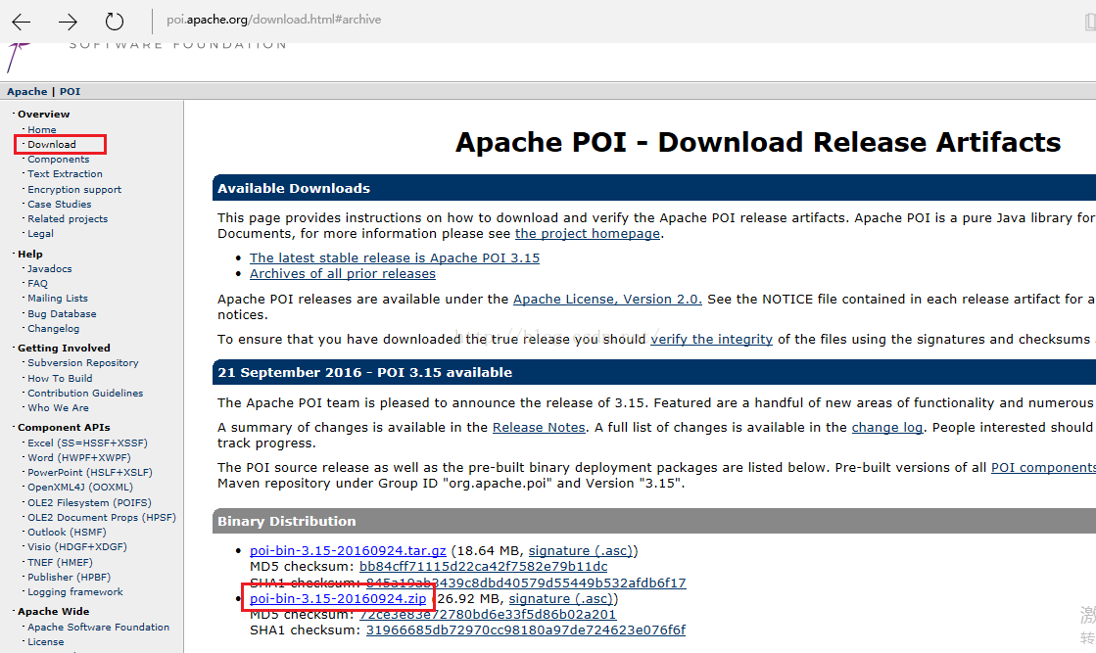The width and height of the screenshot is (1096, 653).
Task: Open the Apache breadcrumb link
Action: click(27, 91)
